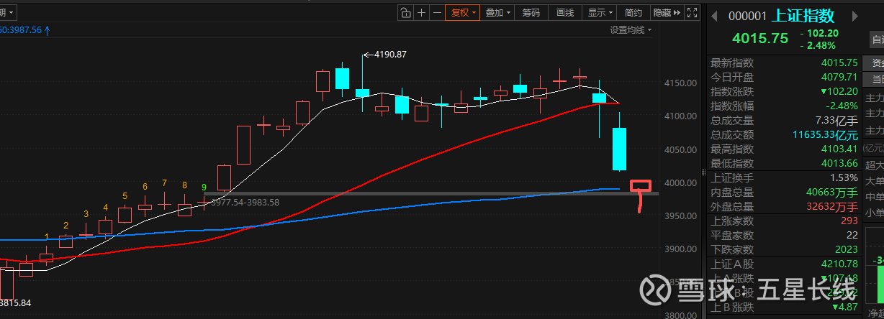
Task: Click the 4050.00 price axis label
Action: [680, 150]
